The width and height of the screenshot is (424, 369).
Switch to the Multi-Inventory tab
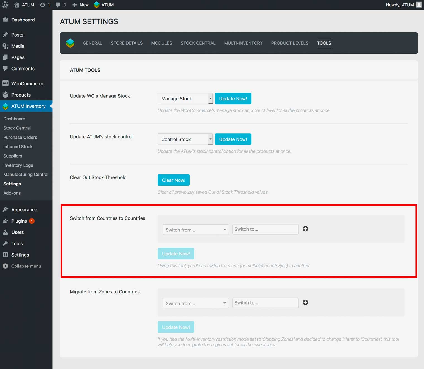(243, 43)
